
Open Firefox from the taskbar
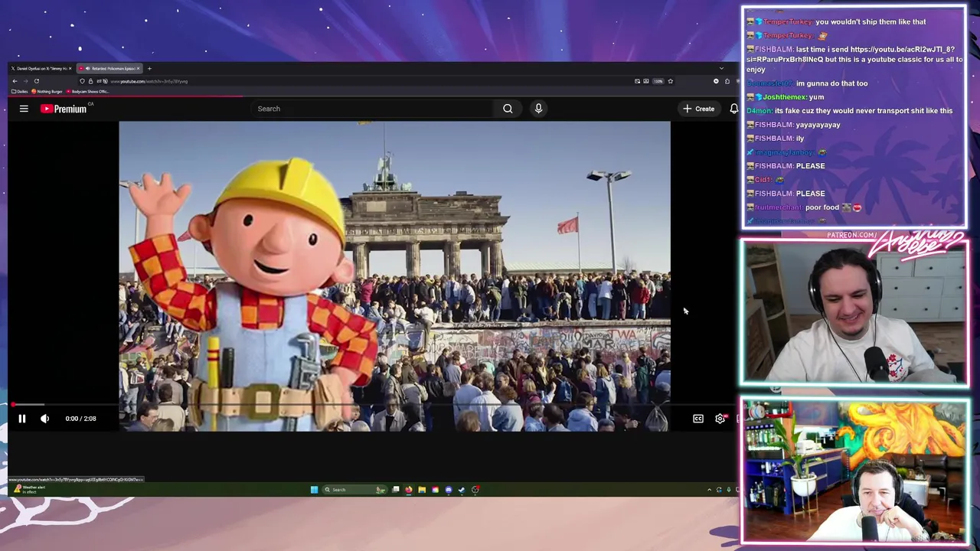tap(409, 490)
